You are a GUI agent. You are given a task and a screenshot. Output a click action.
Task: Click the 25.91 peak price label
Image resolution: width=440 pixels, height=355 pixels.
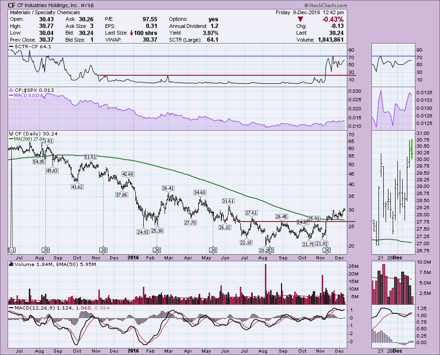314,219
